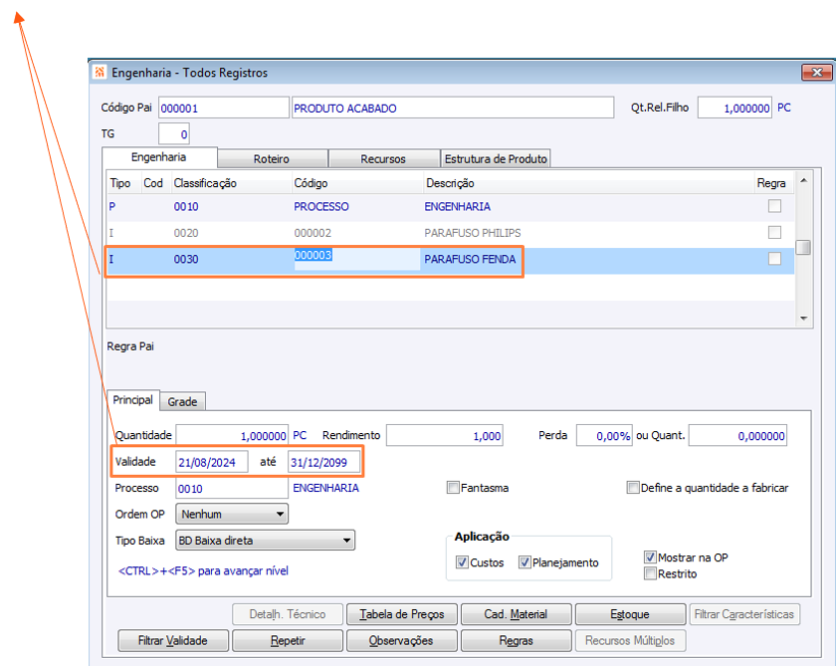Click the scroll down arrow in grid
Viewport: 836px width, 666px height.
(803, 319)
